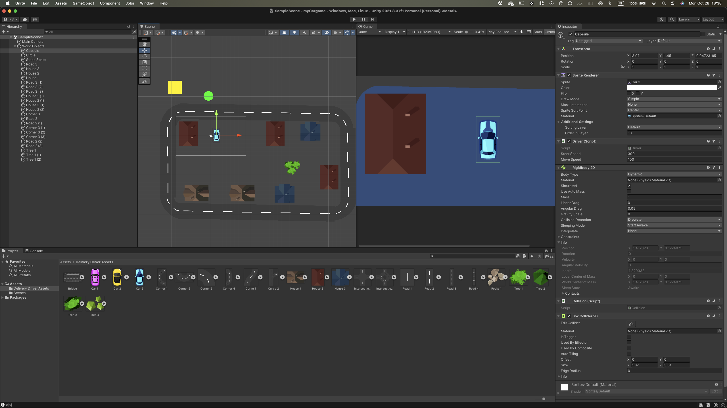Open the Layers dropdown
Viewport: 727px width, 408px height.
(688, 19)
